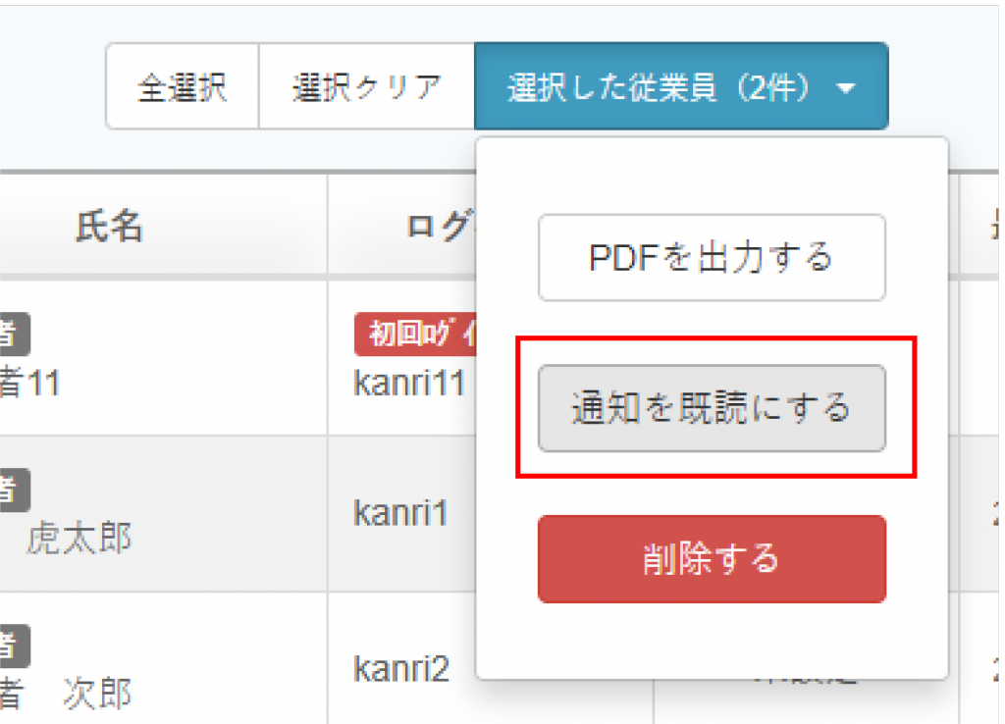This screenshot has width=1005, height=724.
Task: Choose PDFを出力する from the dropdown
Action: [x=712, y=258]
